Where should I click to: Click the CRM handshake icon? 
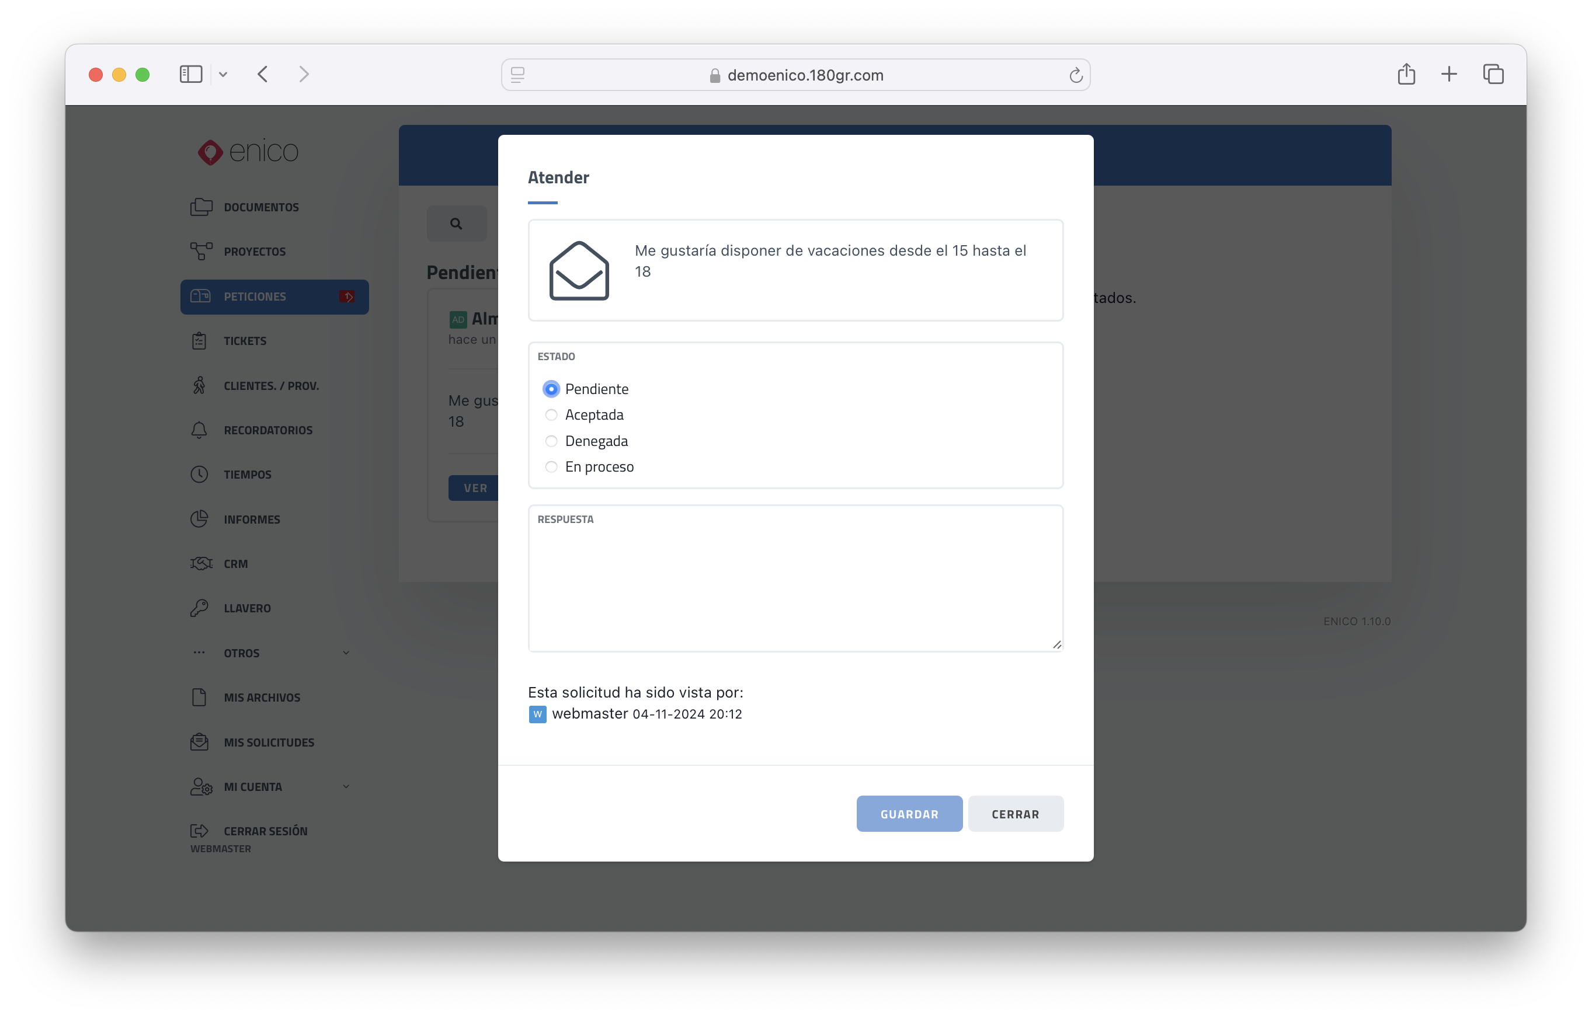pos(201,563)
